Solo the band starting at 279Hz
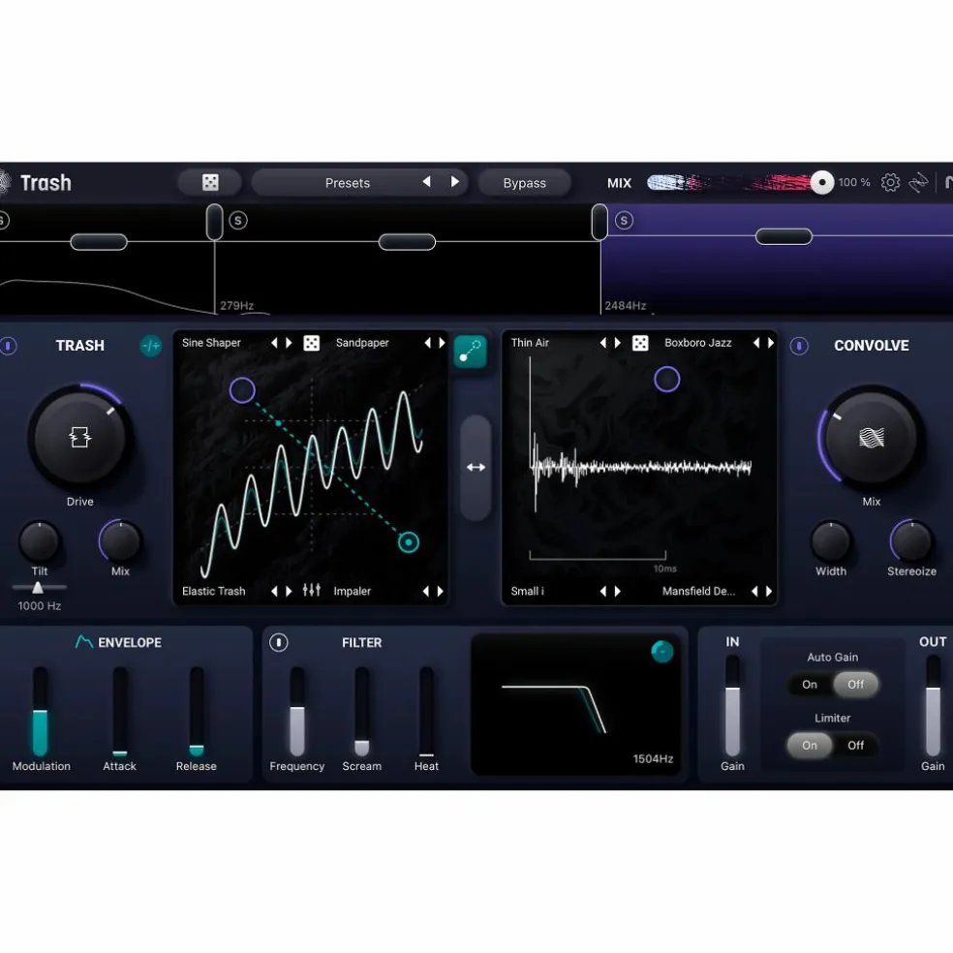 [238, 221]
